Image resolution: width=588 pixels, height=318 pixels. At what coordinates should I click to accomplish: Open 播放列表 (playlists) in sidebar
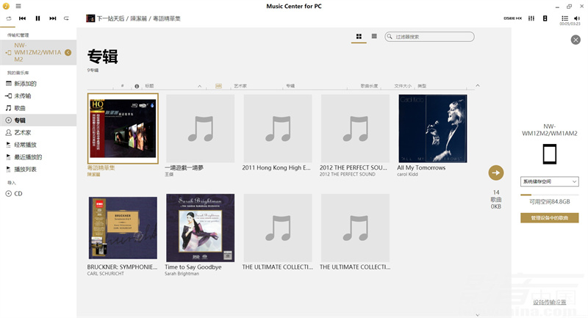(x=25, y=170)
